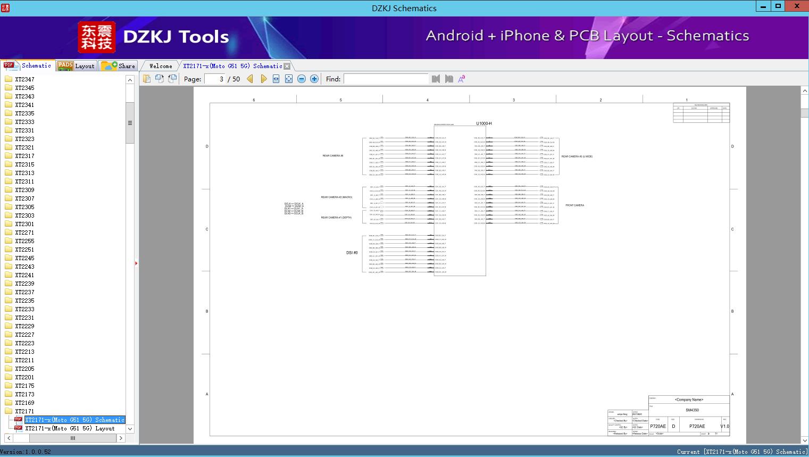This screenshot has height=457, width=809.
Task: Open the XT2231 folder
Action: tap(24, 318)
